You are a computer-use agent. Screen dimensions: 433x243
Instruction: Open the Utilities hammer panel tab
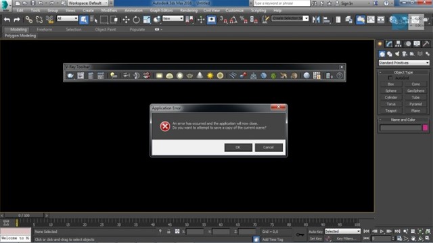[x=426, y=44]
